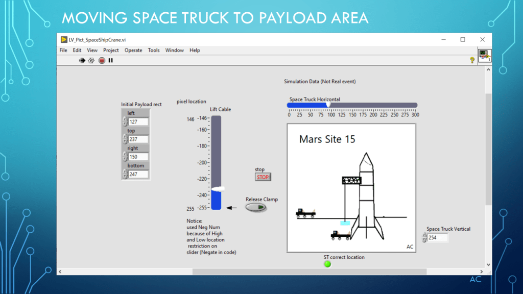Viewport: 523px width, 294px height.
Task: Open the File menu
Action: [x=63, y=51]
